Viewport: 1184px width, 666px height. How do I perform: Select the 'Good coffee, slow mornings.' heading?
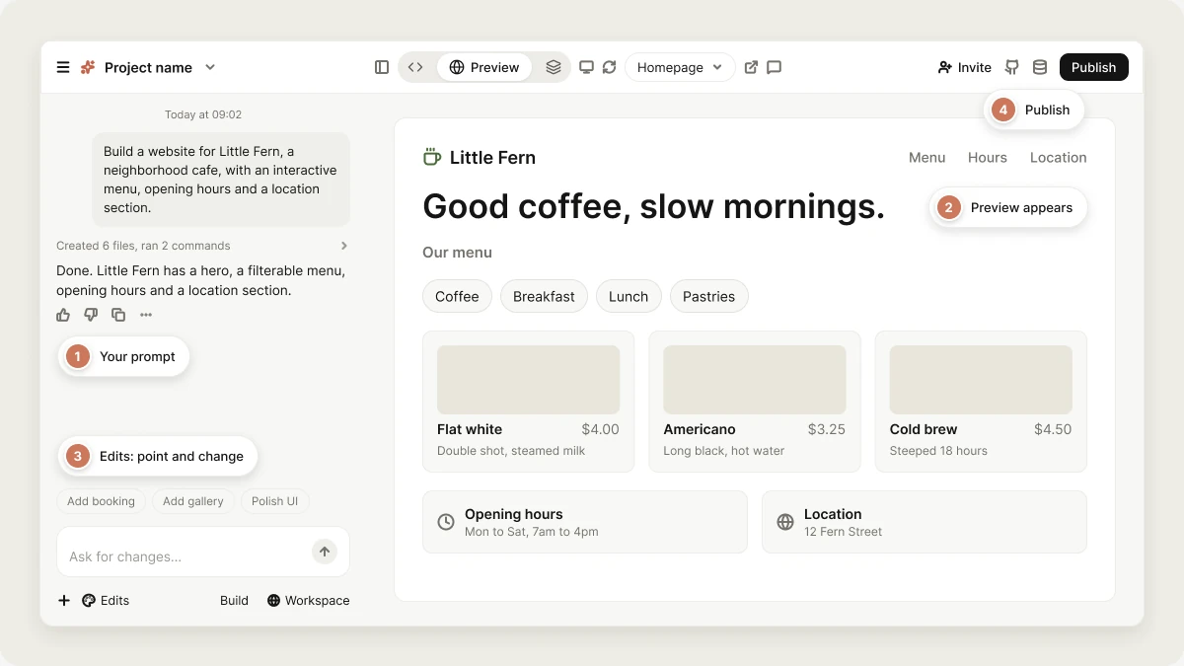tap(653, 206)
